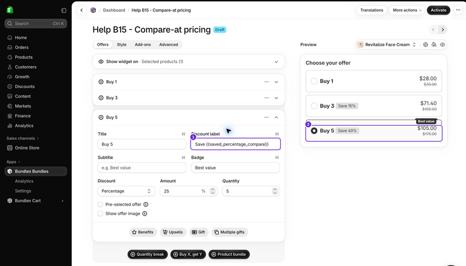Image resolution: width=466 pixels, height=266 pixels.
Task: Open Buy 1 offer options (three dots)
Action: tap(266, 82)
